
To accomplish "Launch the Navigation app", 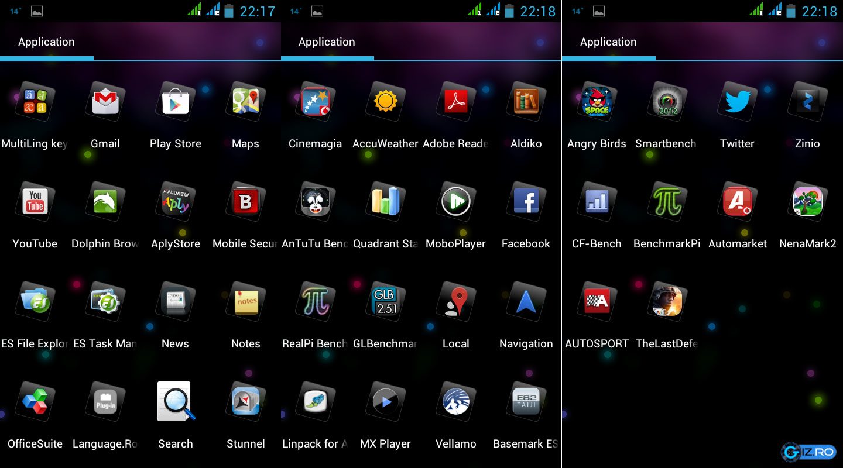I will [x=526, y=301].
